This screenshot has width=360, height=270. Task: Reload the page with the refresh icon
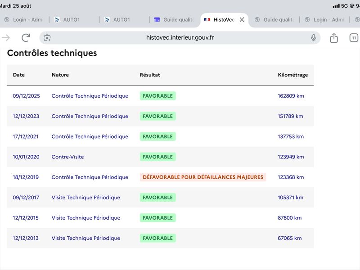(26, 38)
